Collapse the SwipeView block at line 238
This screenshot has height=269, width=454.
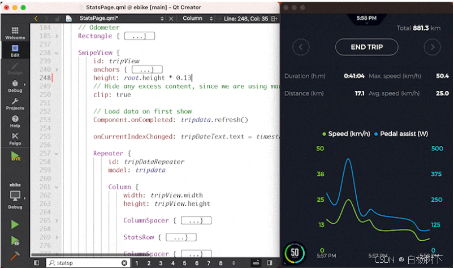[57, 53]
